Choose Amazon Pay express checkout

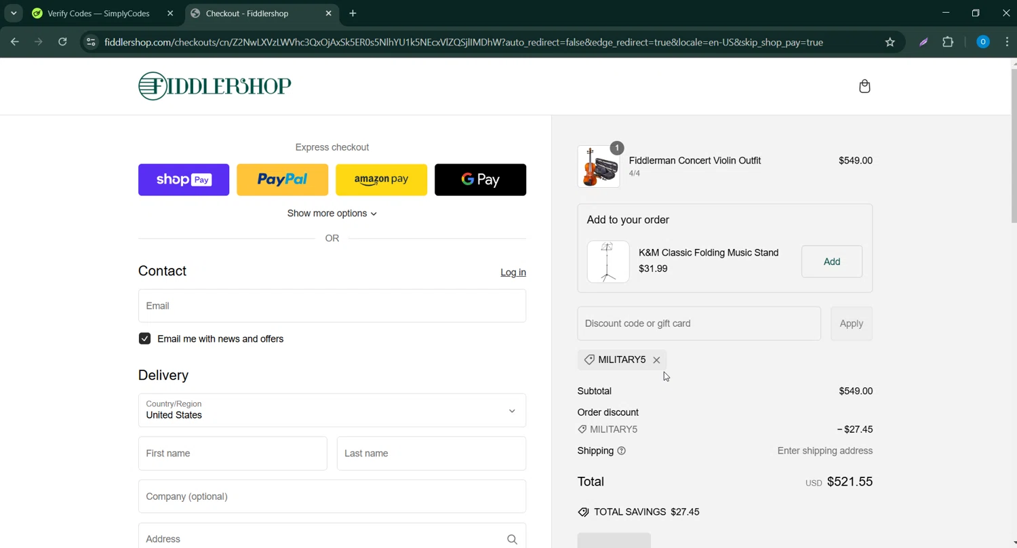point(381,180)
